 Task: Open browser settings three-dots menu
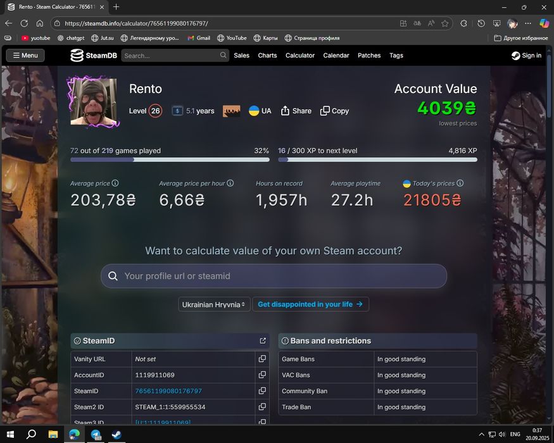(x=528, y=23)
